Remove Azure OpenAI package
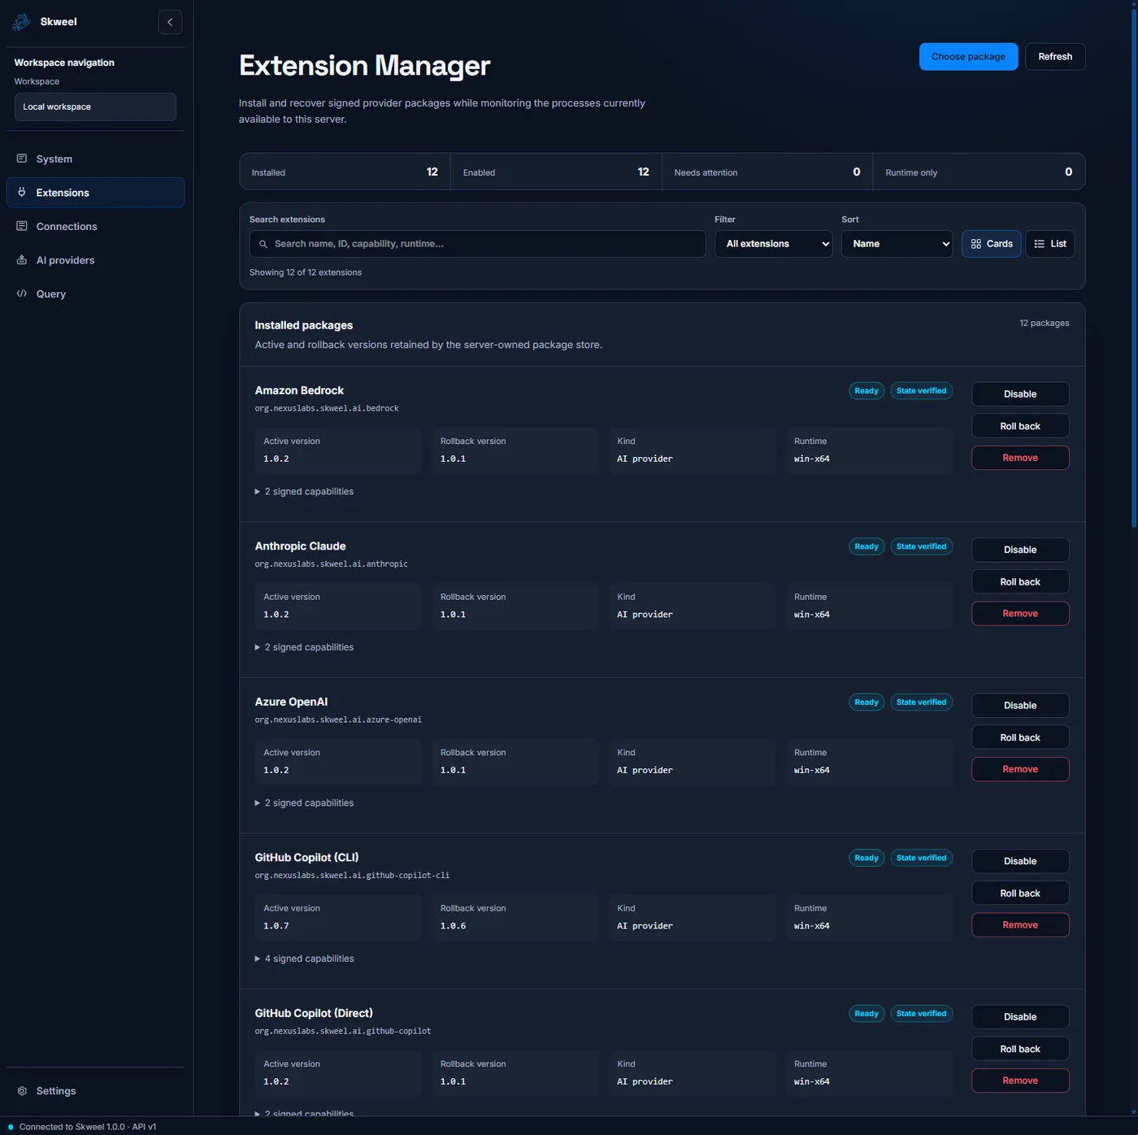This screenshot has height=1135, width=1138. (1020, 769)
